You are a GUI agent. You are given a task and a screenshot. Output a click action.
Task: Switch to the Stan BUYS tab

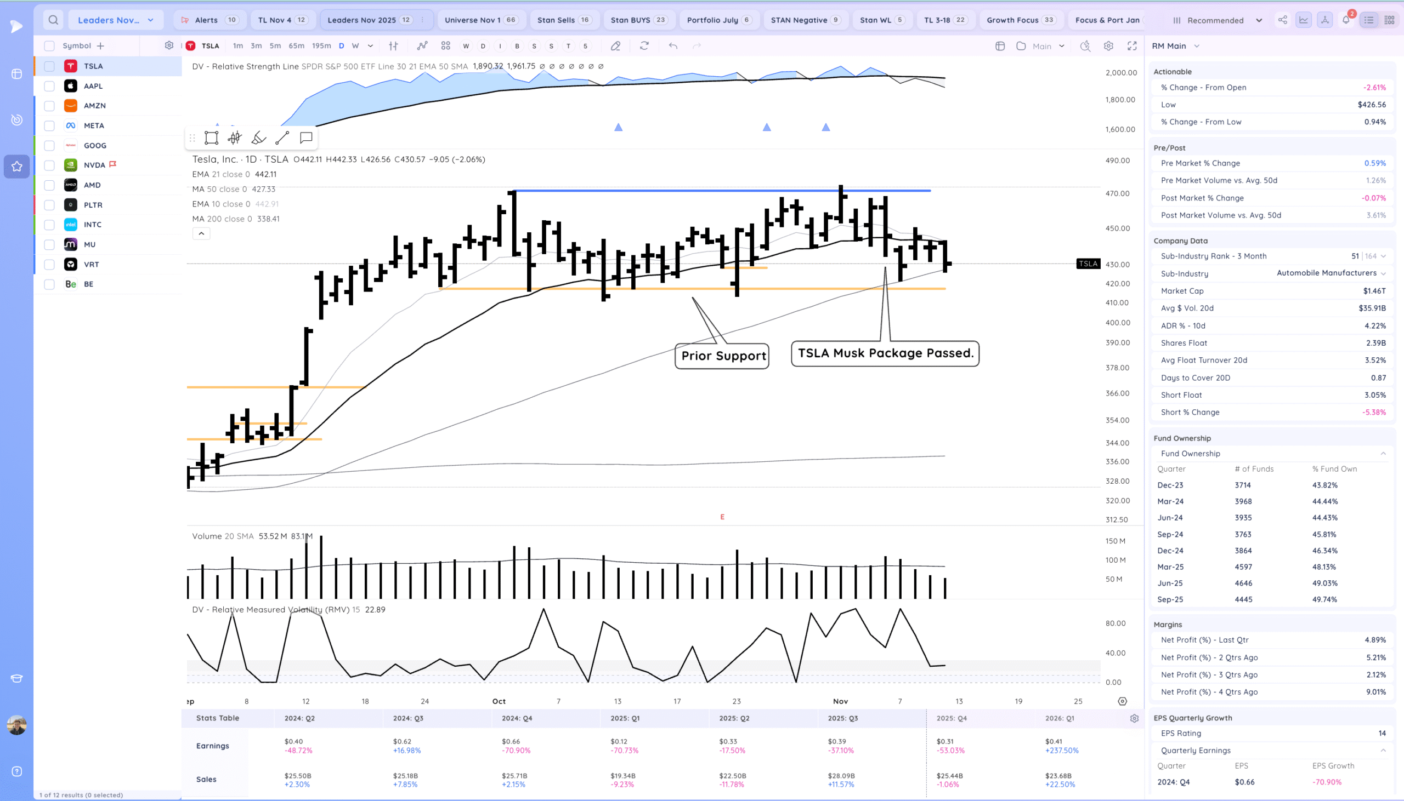click(x=638, y=20)
